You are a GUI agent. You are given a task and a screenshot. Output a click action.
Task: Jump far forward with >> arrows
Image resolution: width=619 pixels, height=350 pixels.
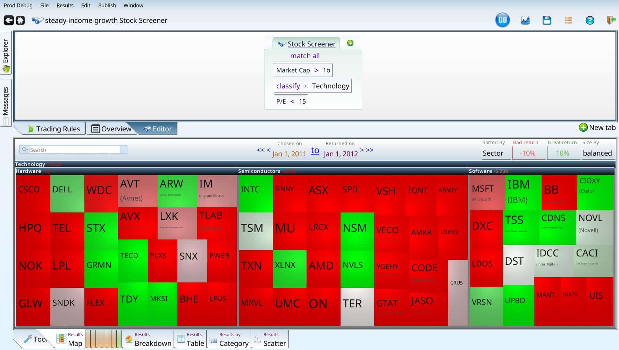370,150
